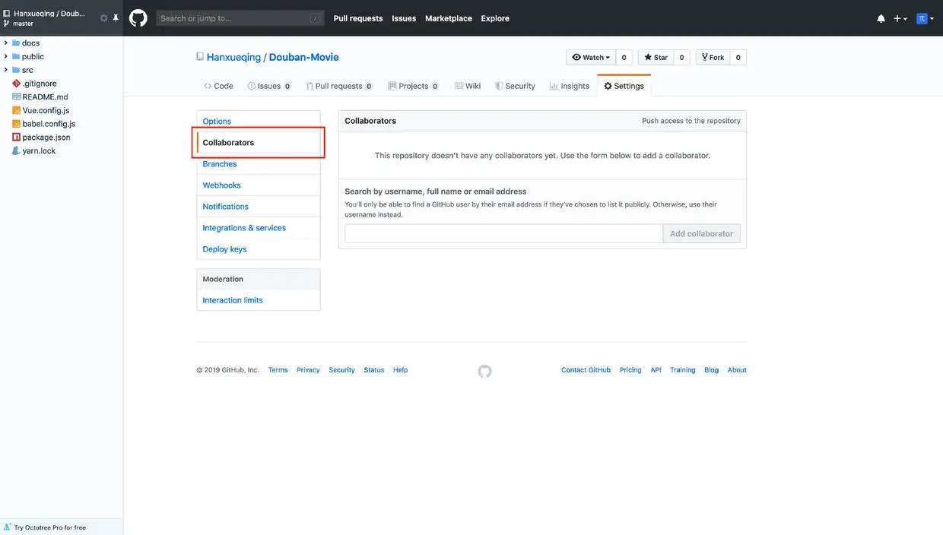Open Notifications settings page
The image size is (943, 535).
[259, 207]
